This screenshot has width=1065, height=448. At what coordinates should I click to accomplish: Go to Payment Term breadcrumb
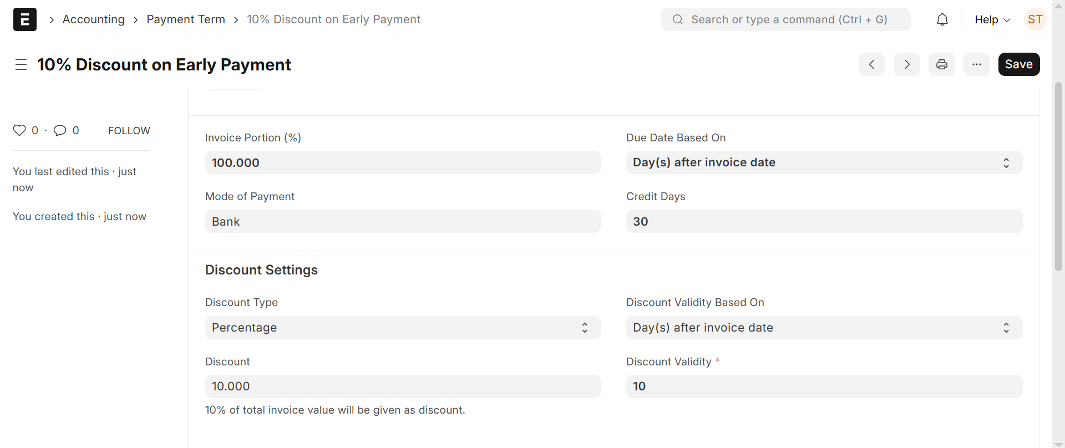coord(186,19)
